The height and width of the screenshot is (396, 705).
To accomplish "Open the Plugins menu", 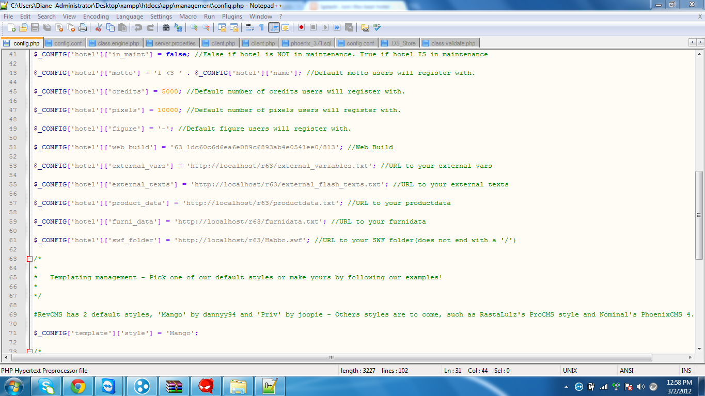I will [x=232, y=17].
